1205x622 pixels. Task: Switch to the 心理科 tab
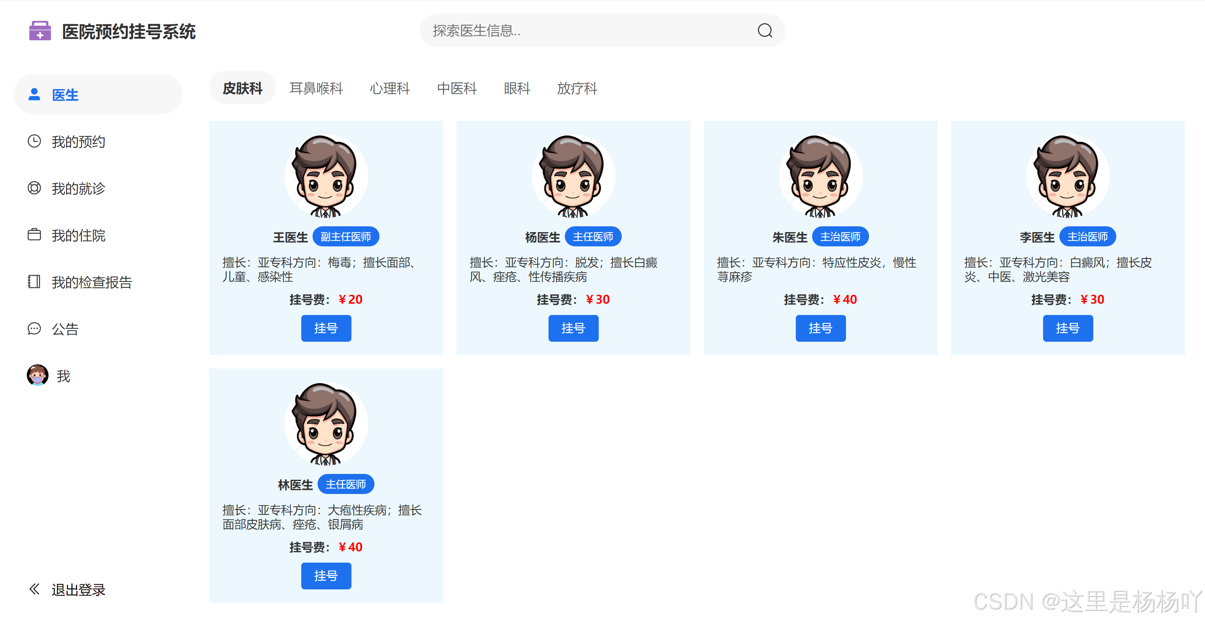coord(389,88)
